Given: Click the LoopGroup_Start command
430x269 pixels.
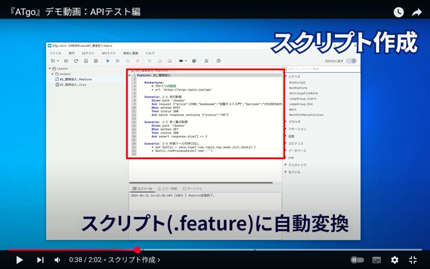Looking at the screenshot, I should click(303, 99).
